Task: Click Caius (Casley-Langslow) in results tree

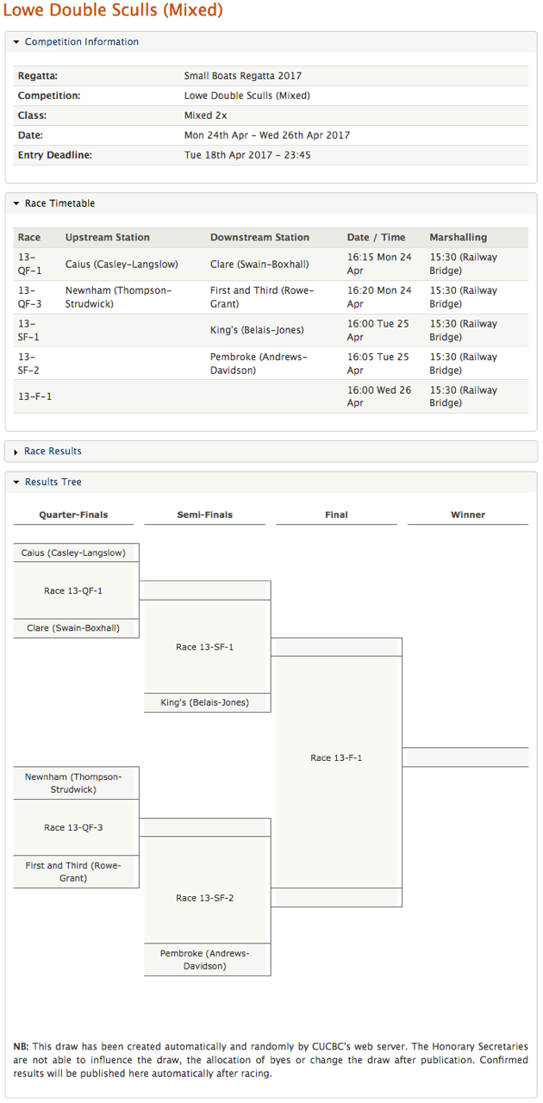Action: coord(76,553)
